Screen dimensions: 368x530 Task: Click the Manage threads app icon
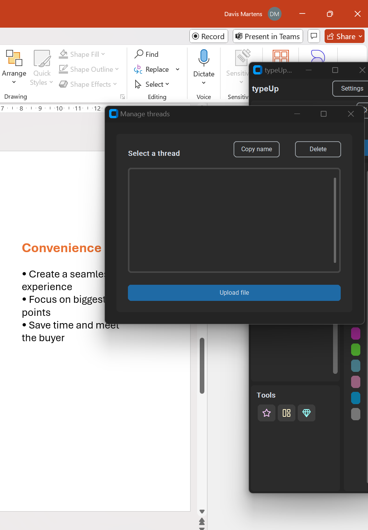[x=114, y=114]
